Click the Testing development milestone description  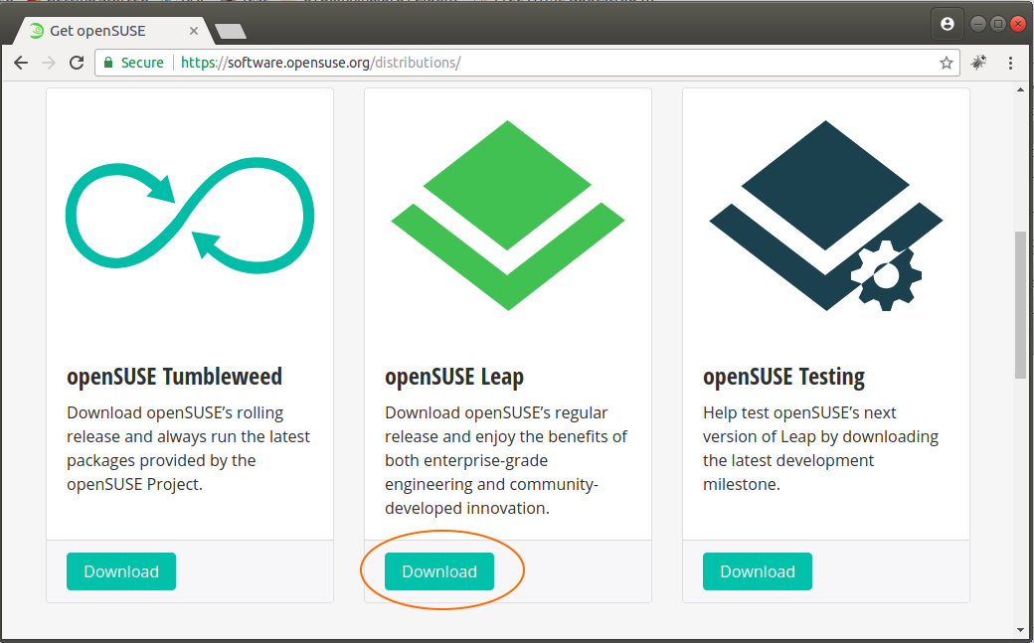point(820,448)
